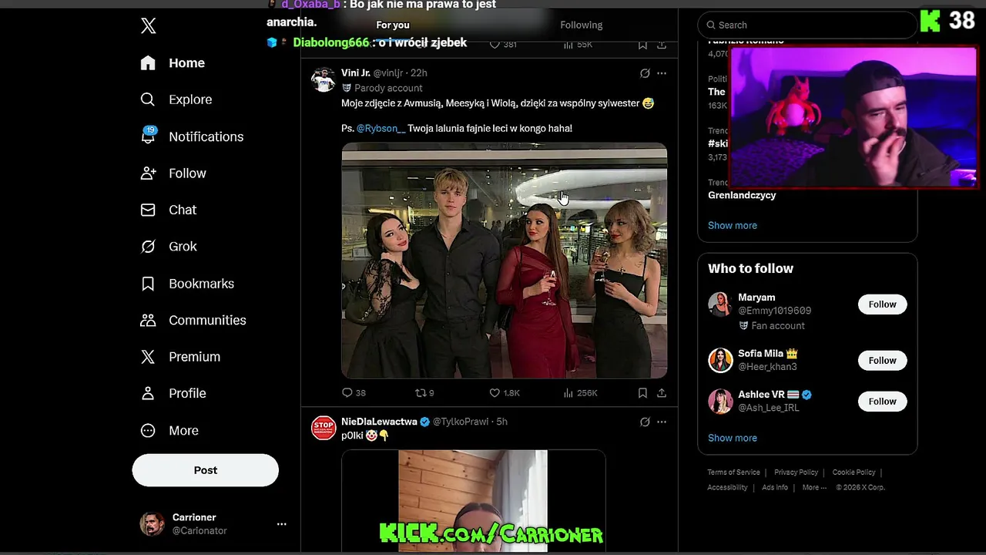Expand the footer More menu
986x555 pixels.
814,487
